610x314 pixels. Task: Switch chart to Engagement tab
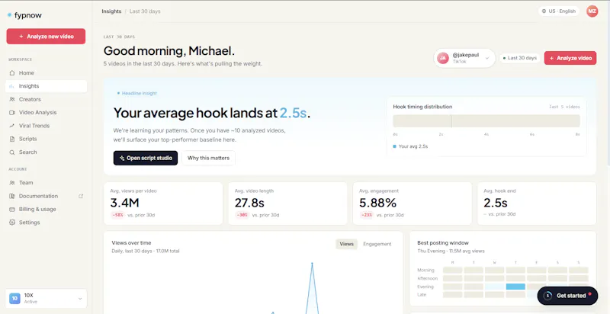pyautogui.click(x=377, y=244)
